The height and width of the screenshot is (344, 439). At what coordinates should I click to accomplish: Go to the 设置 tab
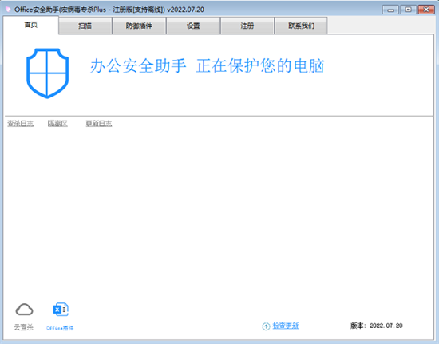pos(193,26)
